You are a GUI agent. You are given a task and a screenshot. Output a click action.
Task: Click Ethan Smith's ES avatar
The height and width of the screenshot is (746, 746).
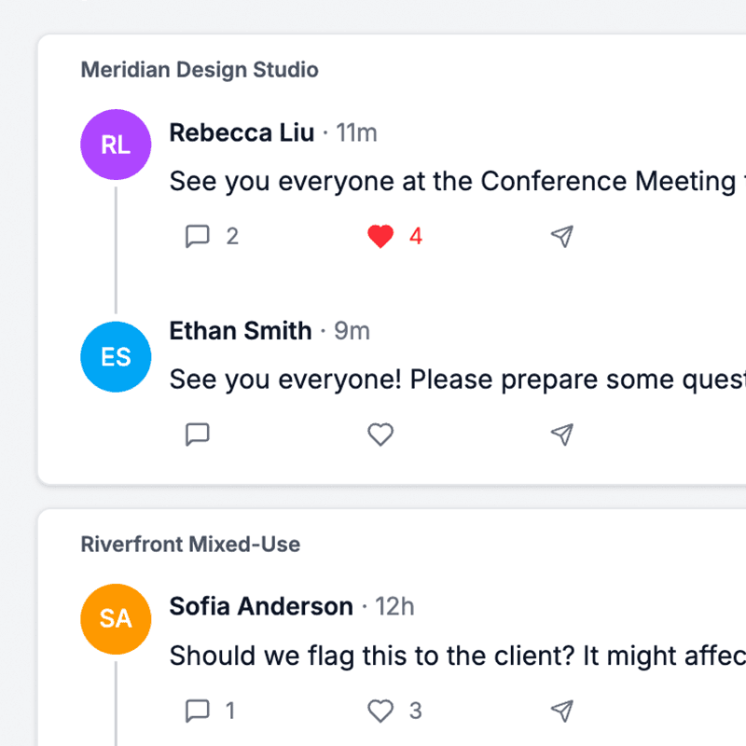(116, 356)
